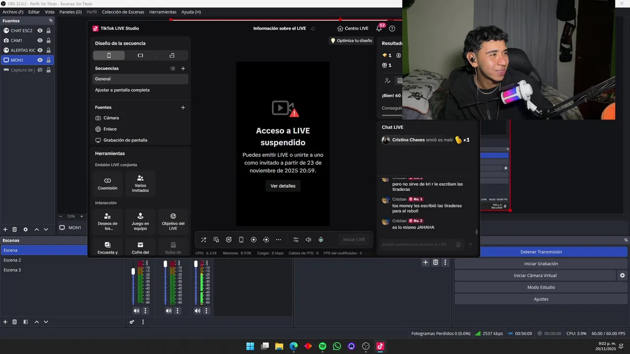The width and height of the screenshot is (630, 354).
Task: Toggle the TikTok microphone icon
Action: pyautogui.click(x=321, y=239)
